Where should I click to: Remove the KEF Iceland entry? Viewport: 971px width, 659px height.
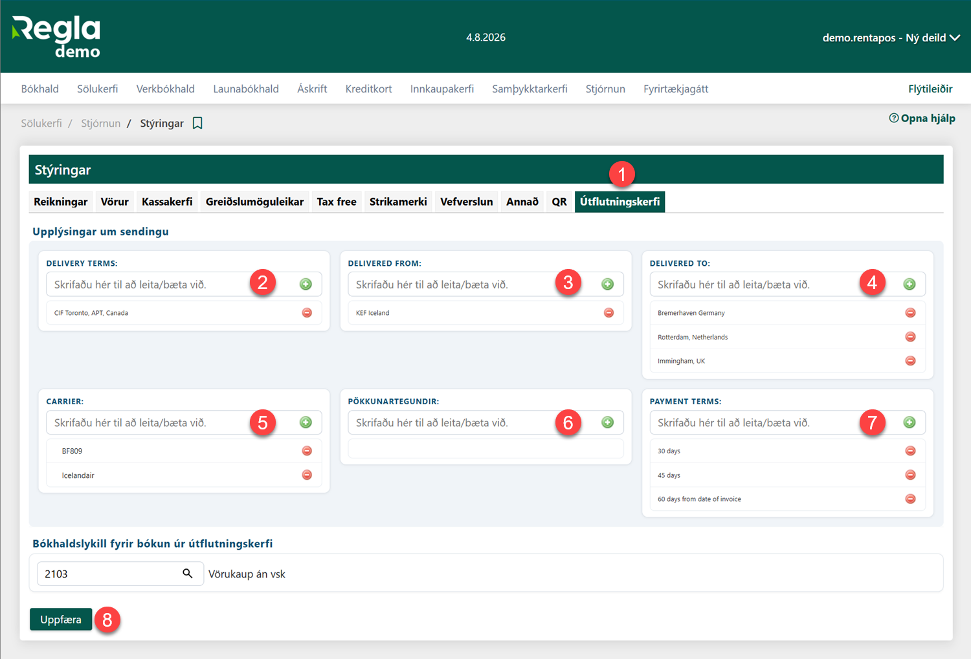tap(608, 313)
